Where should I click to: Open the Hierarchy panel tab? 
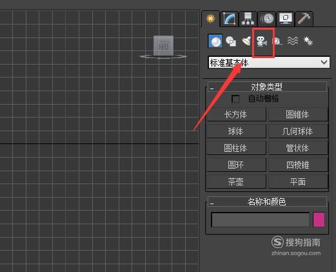coord(248,19)
